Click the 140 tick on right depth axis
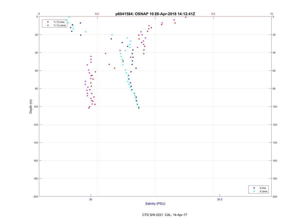Viewport: 300px width, 221px height. click(275, 143)
